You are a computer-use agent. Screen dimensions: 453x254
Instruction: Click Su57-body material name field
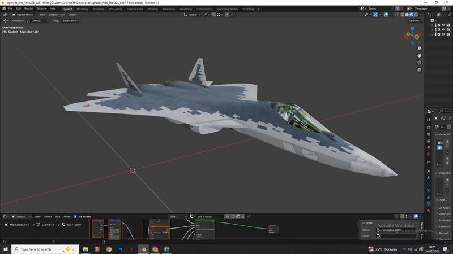(210, 217)
